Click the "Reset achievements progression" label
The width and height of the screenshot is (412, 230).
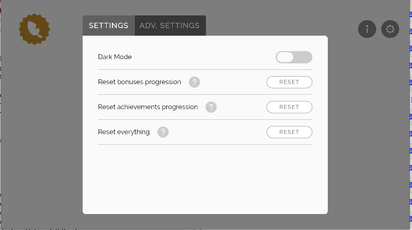148,107
